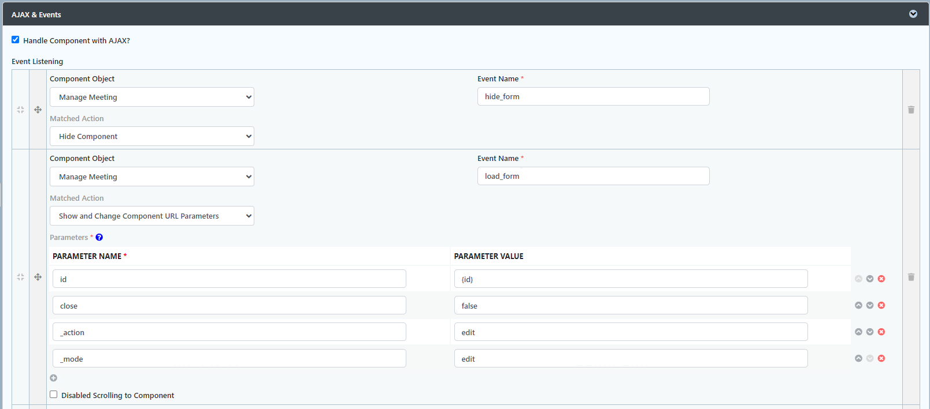Remove the id parameter row
Screen dimensions: 930x409
pyautogui.click(x=881, y=279)
